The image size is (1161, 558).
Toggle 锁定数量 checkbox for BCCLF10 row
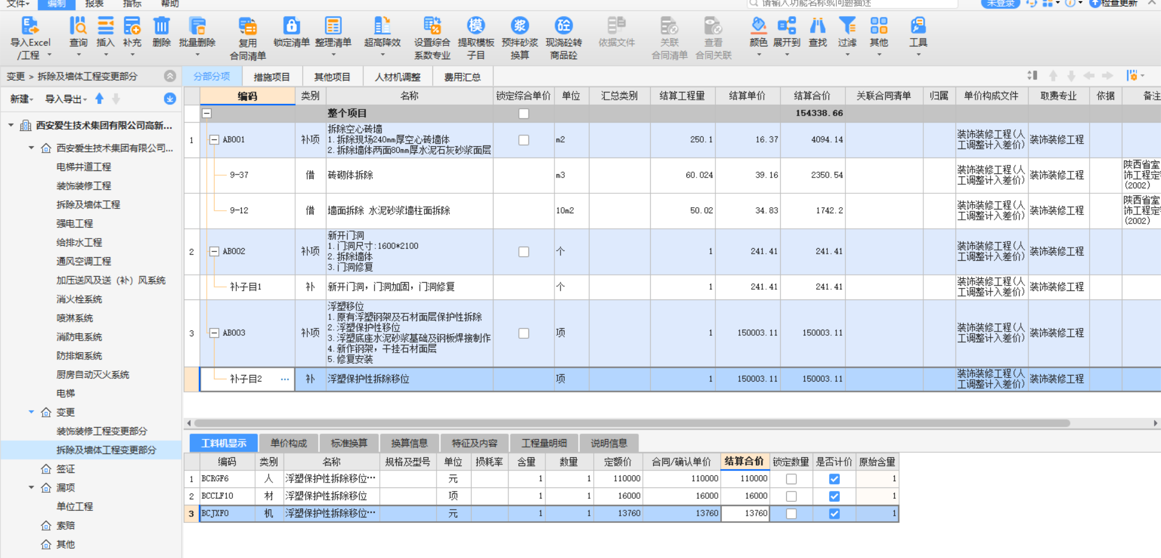point(791,496)
